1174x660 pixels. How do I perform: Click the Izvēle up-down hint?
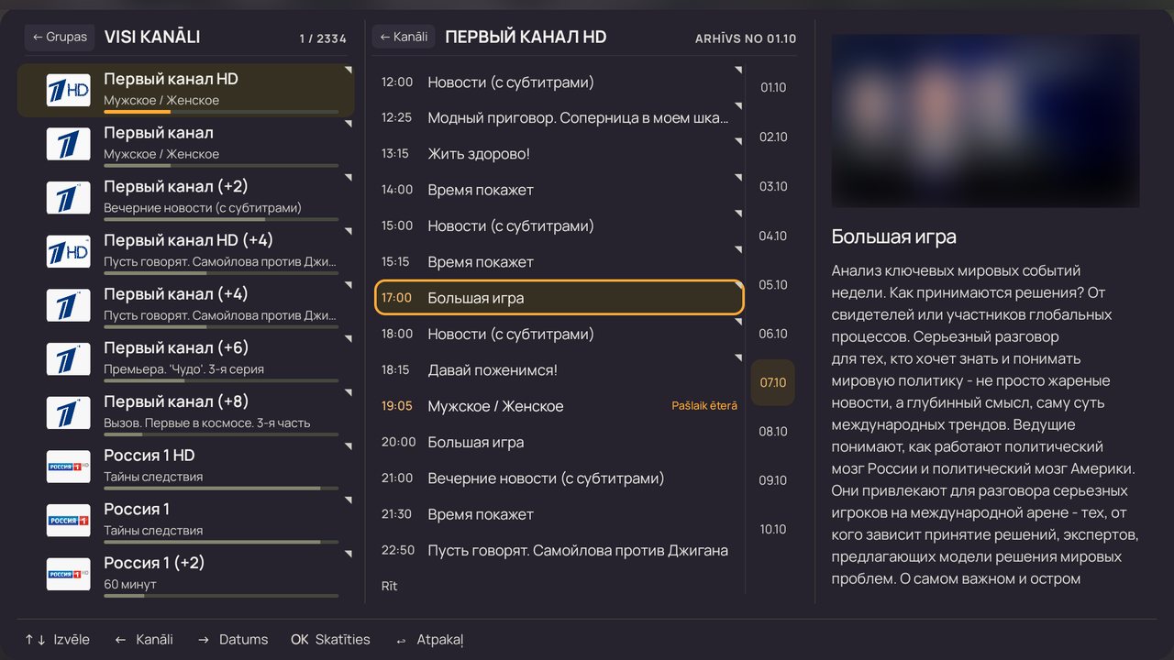point(57,640)
